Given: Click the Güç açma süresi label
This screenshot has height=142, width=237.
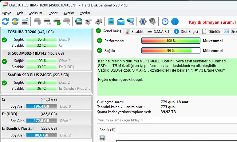Looking at the screenshot, I should coord(111,102).
